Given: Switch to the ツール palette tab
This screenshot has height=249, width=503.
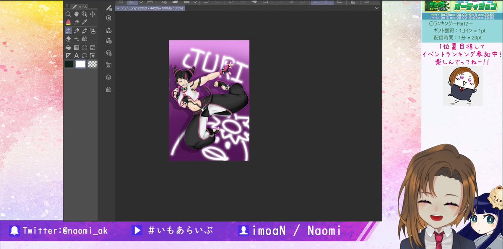Looking at the screenshot, I should click(80, 7).
